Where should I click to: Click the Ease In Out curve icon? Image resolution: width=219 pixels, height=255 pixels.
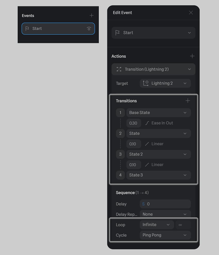[147, 123]
